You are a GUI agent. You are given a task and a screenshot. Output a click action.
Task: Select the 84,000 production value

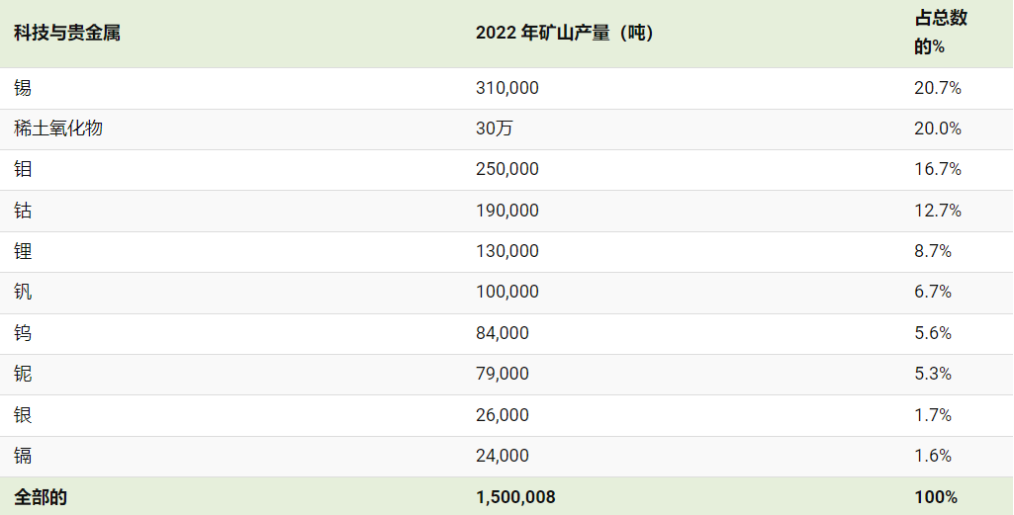click(x=502, y=333)
